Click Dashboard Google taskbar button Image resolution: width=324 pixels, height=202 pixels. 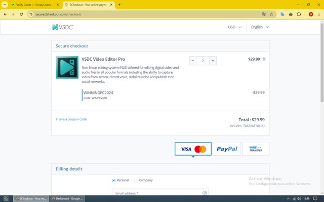(x=67, y=198)
